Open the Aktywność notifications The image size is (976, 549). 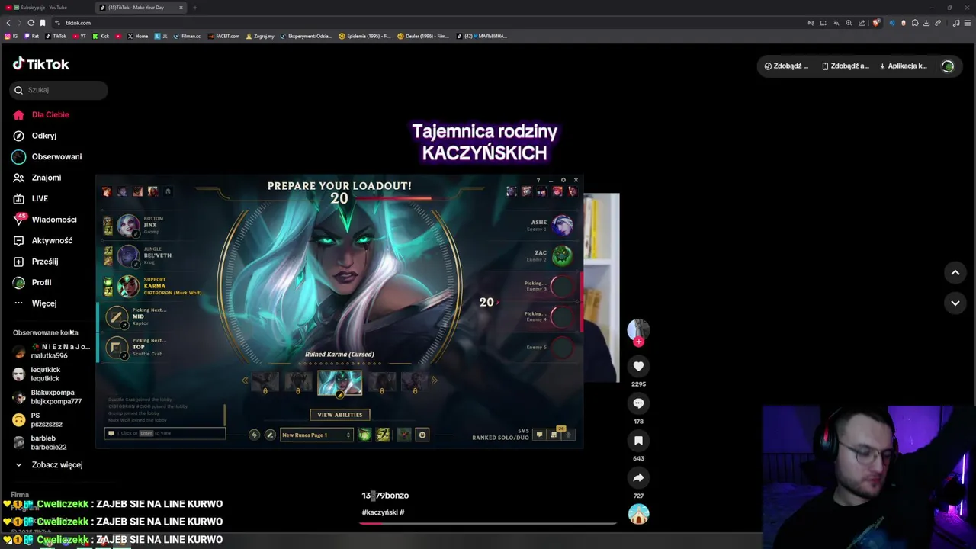[42, 240]
